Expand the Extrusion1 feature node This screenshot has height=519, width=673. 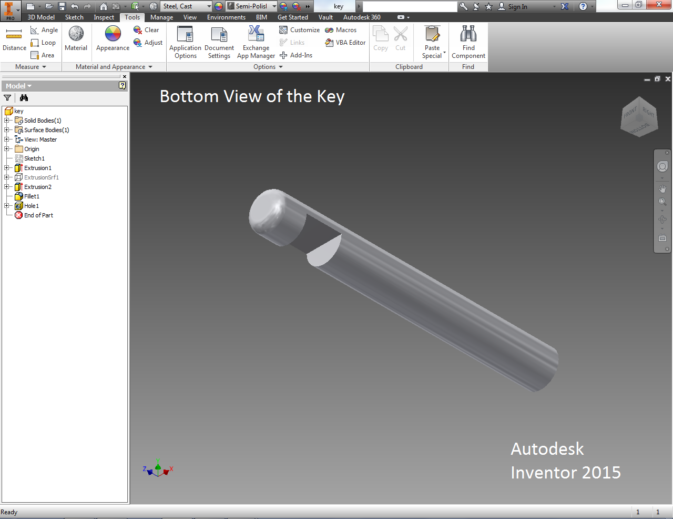coord(7,168)
